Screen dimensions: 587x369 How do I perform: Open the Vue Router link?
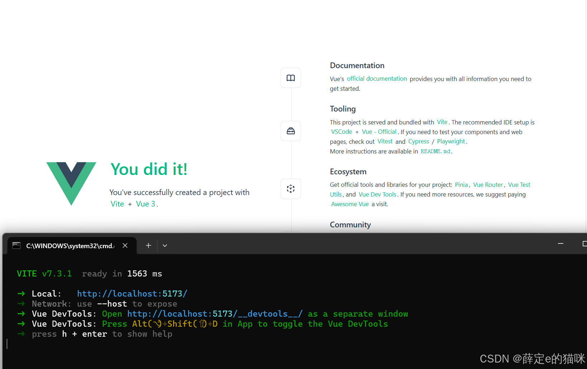pos(488,185)
